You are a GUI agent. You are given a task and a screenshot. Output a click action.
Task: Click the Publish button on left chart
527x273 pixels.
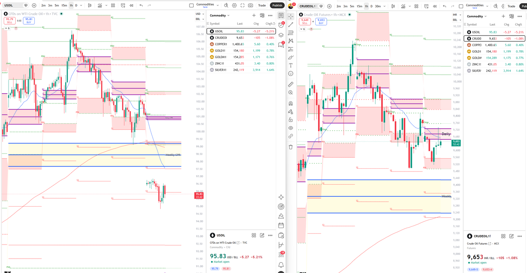(277, 5)
